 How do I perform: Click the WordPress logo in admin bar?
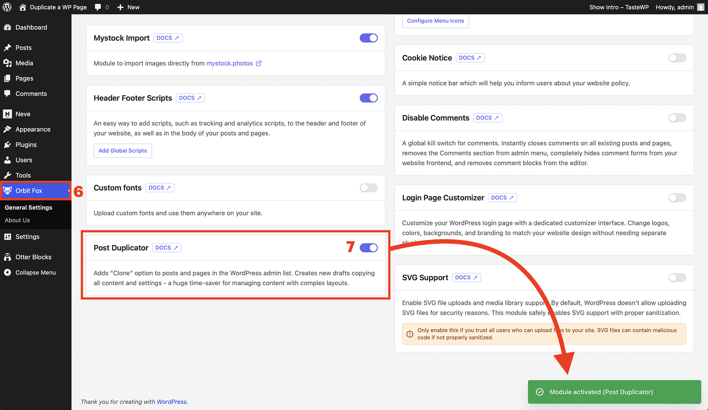[7, 7]
